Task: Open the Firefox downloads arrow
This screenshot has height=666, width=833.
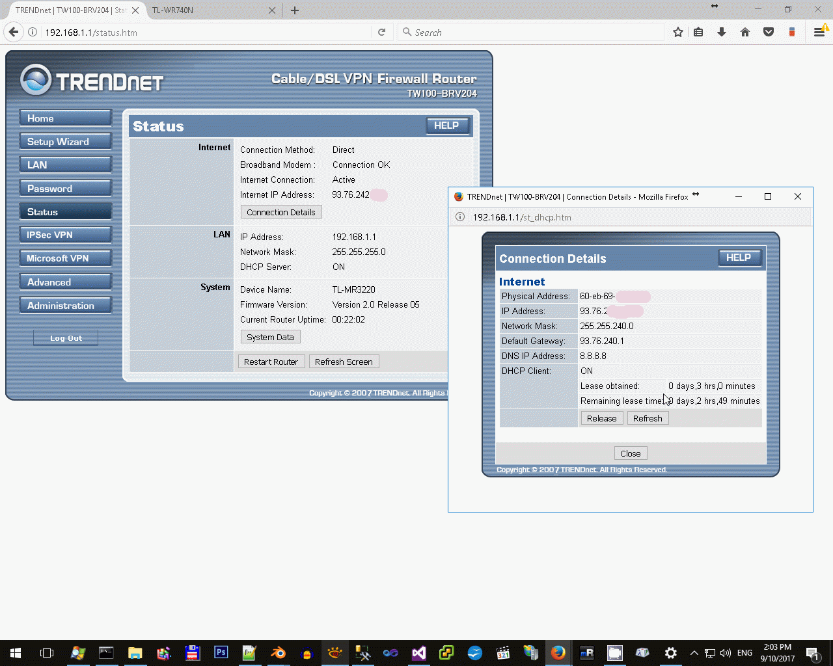Action: click(x=722, y=32)
